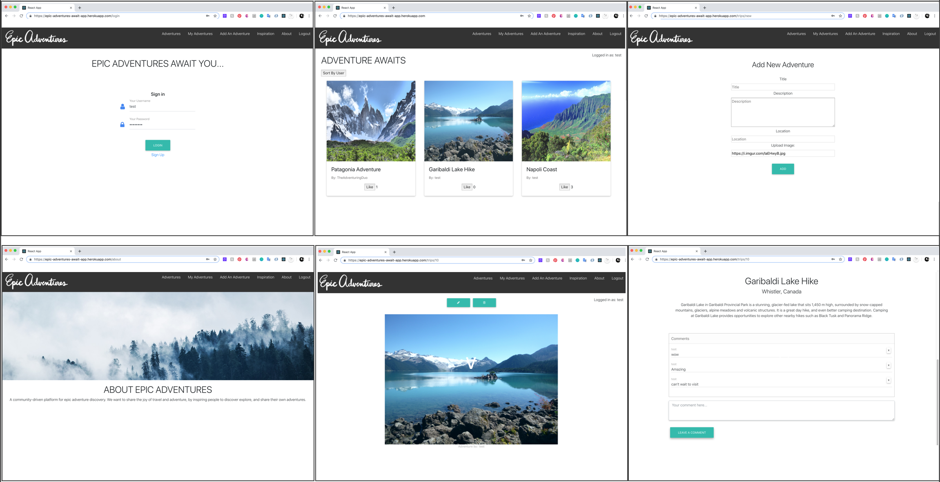Open the Sign Up link
This screenshot has height=482, width=940.
click(158, 155)
